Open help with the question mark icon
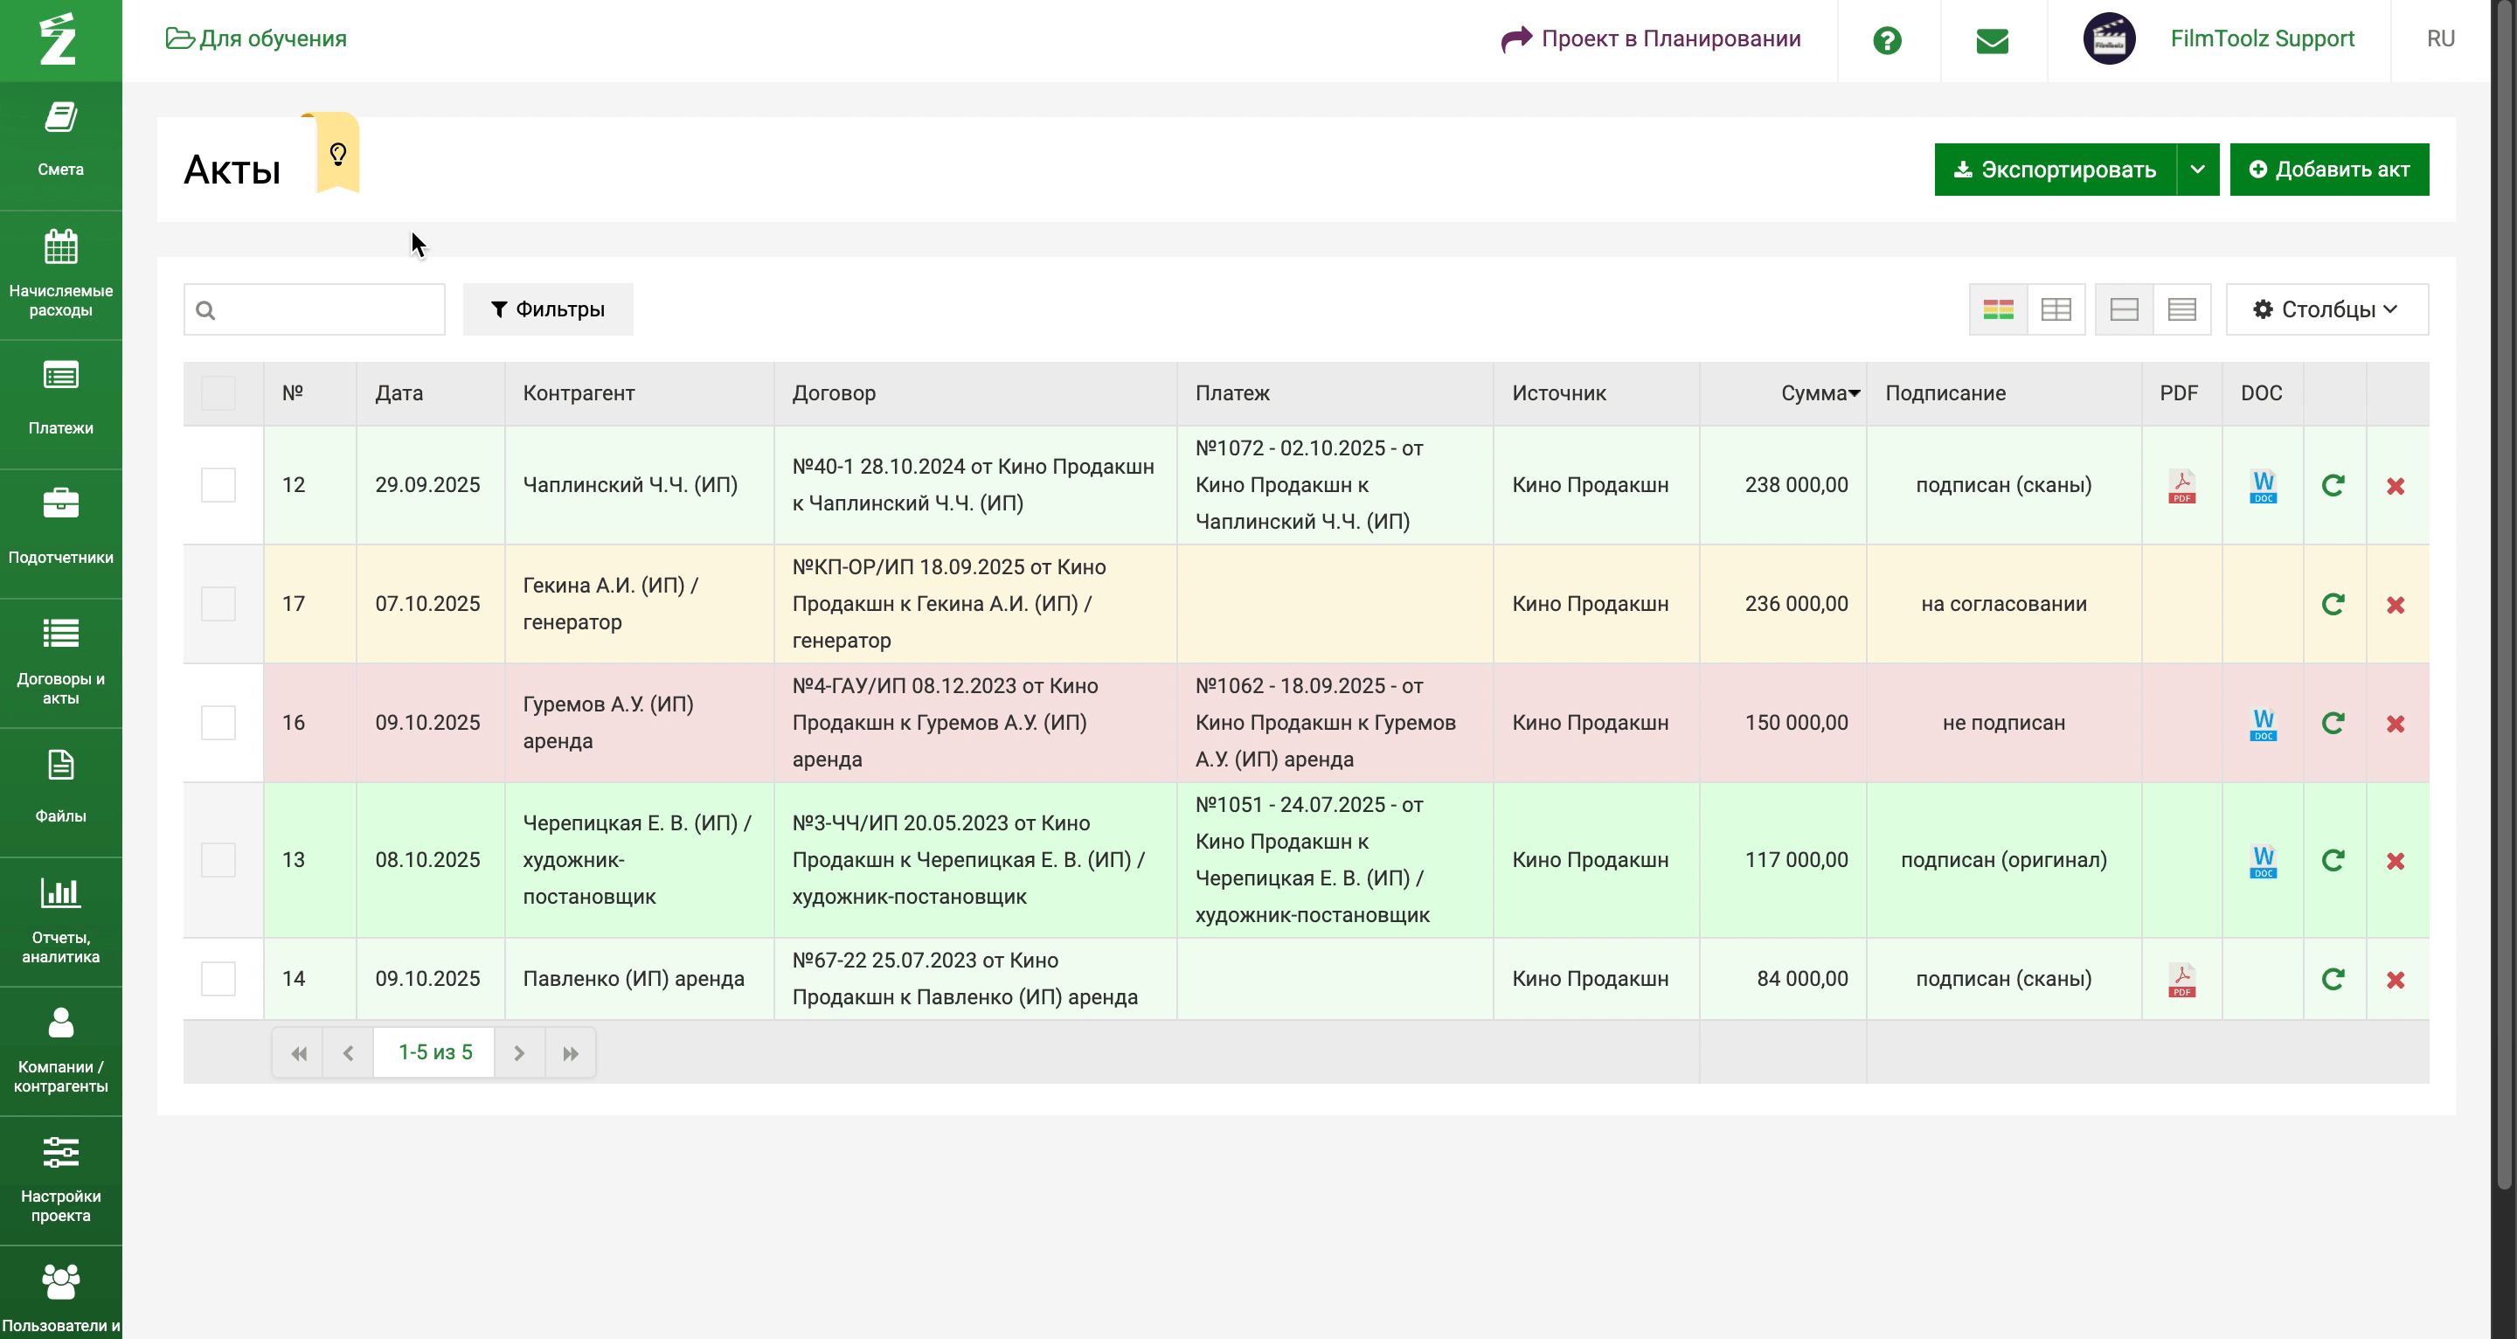The width and height of the screenshot is (2517, 1339). (1887, 40)
